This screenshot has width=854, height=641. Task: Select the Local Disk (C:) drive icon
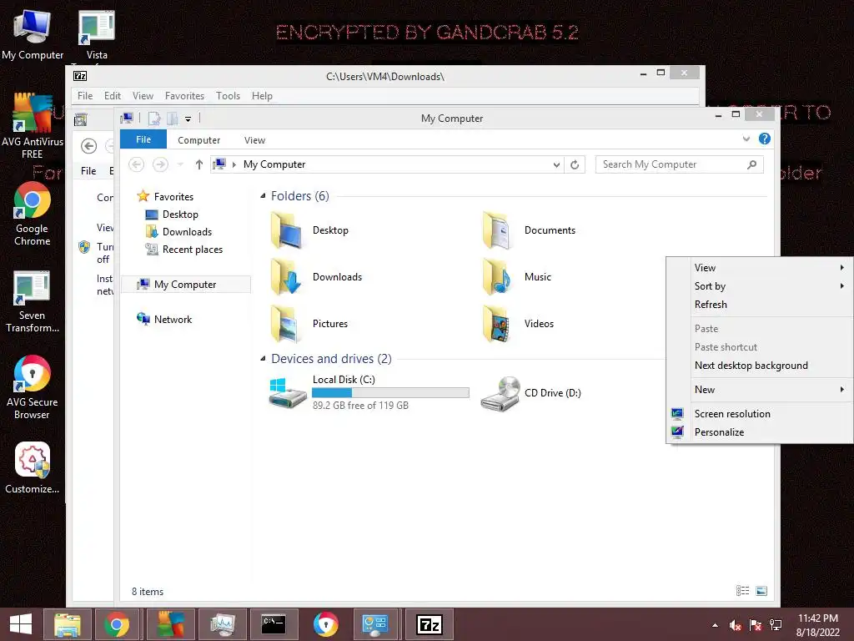[x=288, y=392]
